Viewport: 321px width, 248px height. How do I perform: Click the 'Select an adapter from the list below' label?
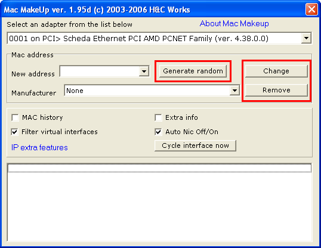point(69,24)
